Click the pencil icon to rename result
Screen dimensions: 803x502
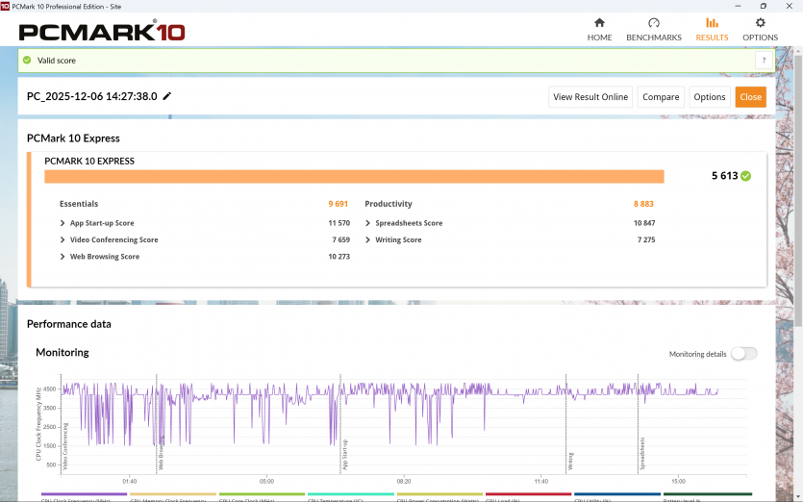click(167, 96)
